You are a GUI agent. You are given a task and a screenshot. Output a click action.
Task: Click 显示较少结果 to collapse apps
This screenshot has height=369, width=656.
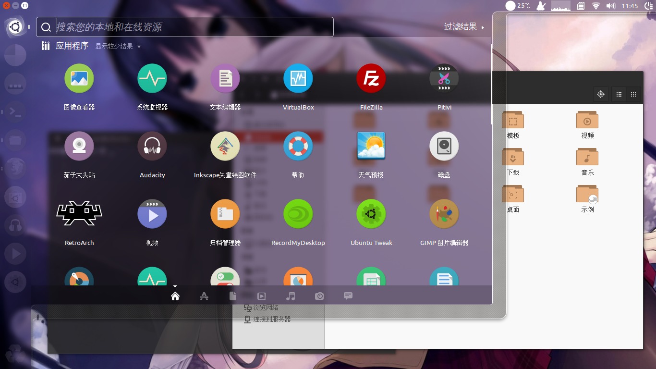click(x=118, y=47)
